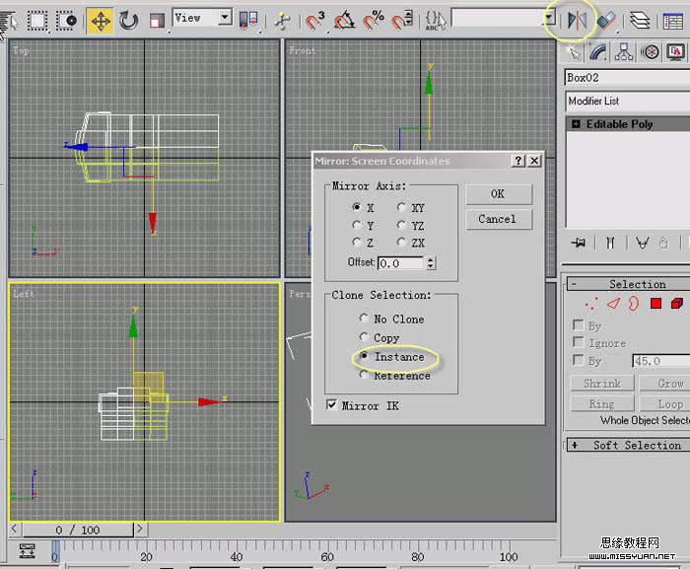Toggle the Spinner Snap button
Image resolution: width=690 pixels, height=569 pixels.
(x=402, y=21)
